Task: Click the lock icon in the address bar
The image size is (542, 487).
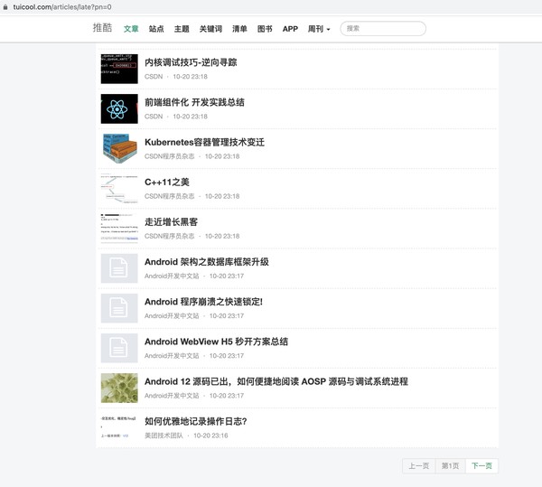Action: click(5, 7)
